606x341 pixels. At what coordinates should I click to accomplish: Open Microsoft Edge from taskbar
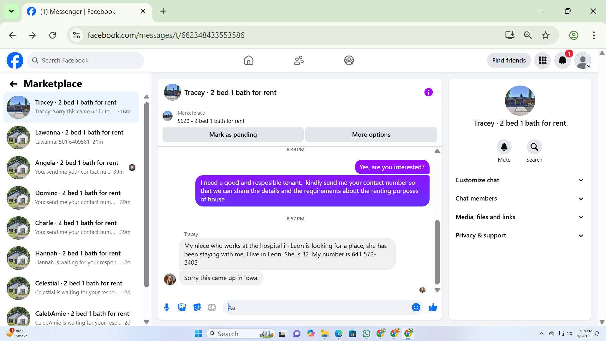tap(338, 333)
